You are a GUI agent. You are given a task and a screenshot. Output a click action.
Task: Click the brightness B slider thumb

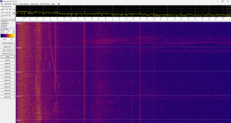[9, 31]
